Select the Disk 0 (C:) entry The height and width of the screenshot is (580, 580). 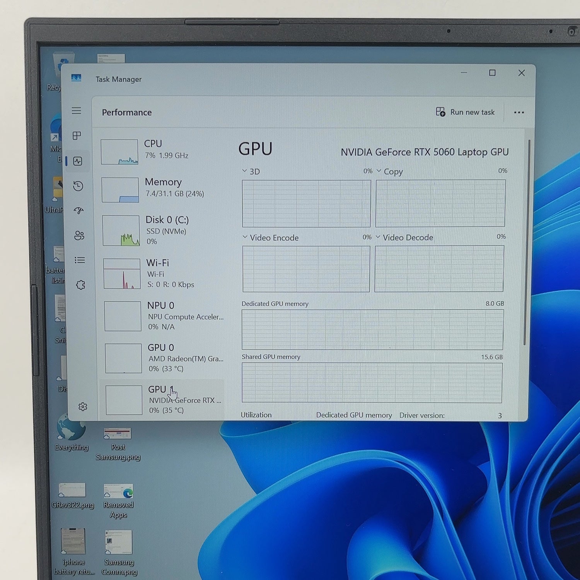tap(163, 230)
